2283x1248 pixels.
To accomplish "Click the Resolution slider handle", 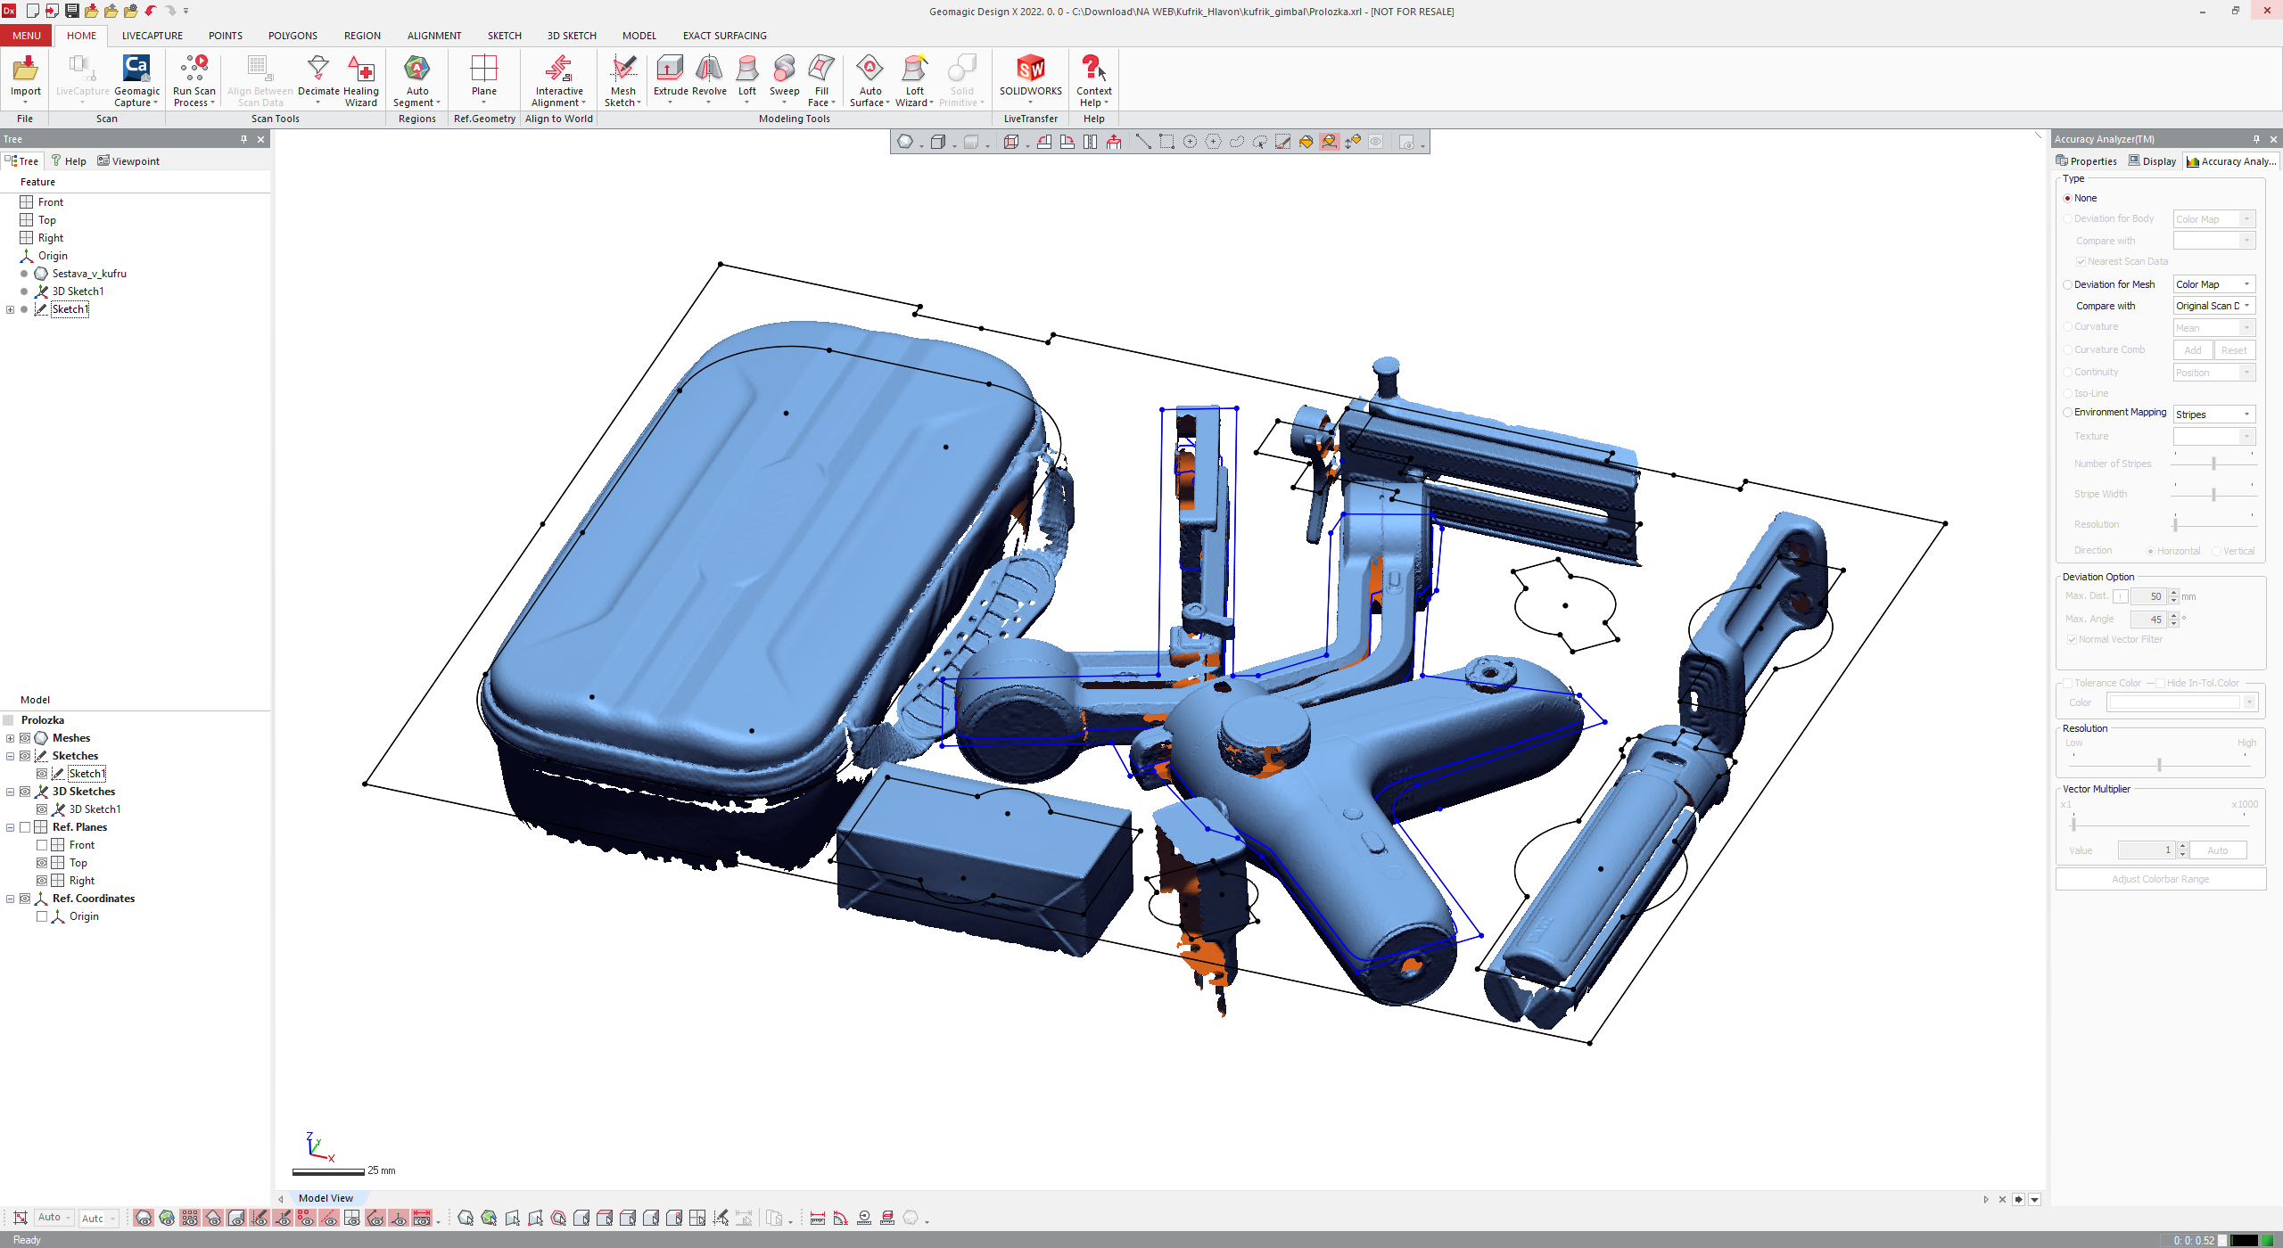I will point(2158,765).
